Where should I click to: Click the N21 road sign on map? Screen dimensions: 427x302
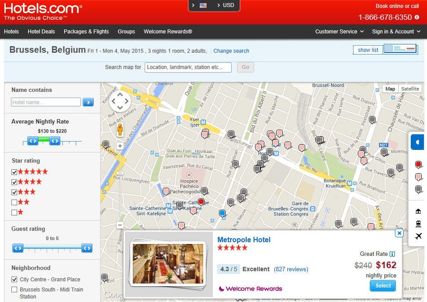coord(383,145)
